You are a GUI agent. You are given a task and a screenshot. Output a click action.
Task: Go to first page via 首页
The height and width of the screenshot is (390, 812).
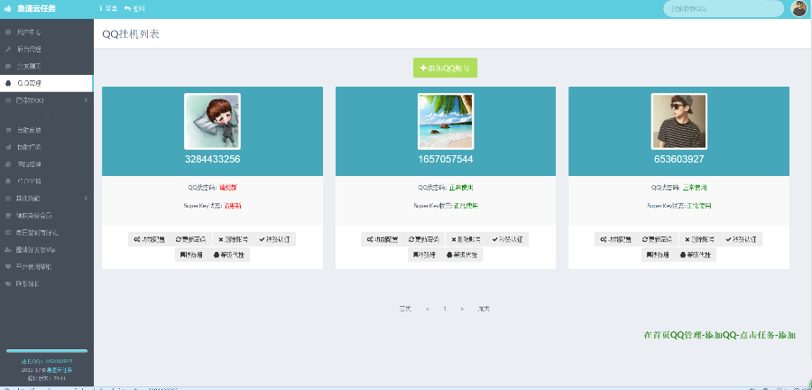tap(405, 309)
